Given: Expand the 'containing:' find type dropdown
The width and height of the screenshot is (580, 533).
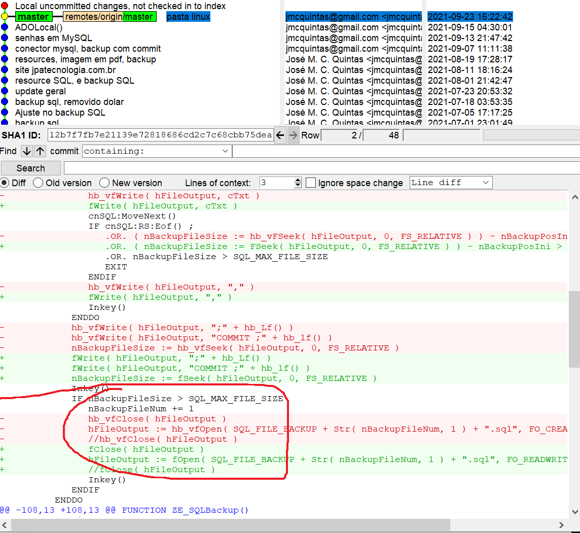Looking at the screenshot, I should (x=225, y=151).
